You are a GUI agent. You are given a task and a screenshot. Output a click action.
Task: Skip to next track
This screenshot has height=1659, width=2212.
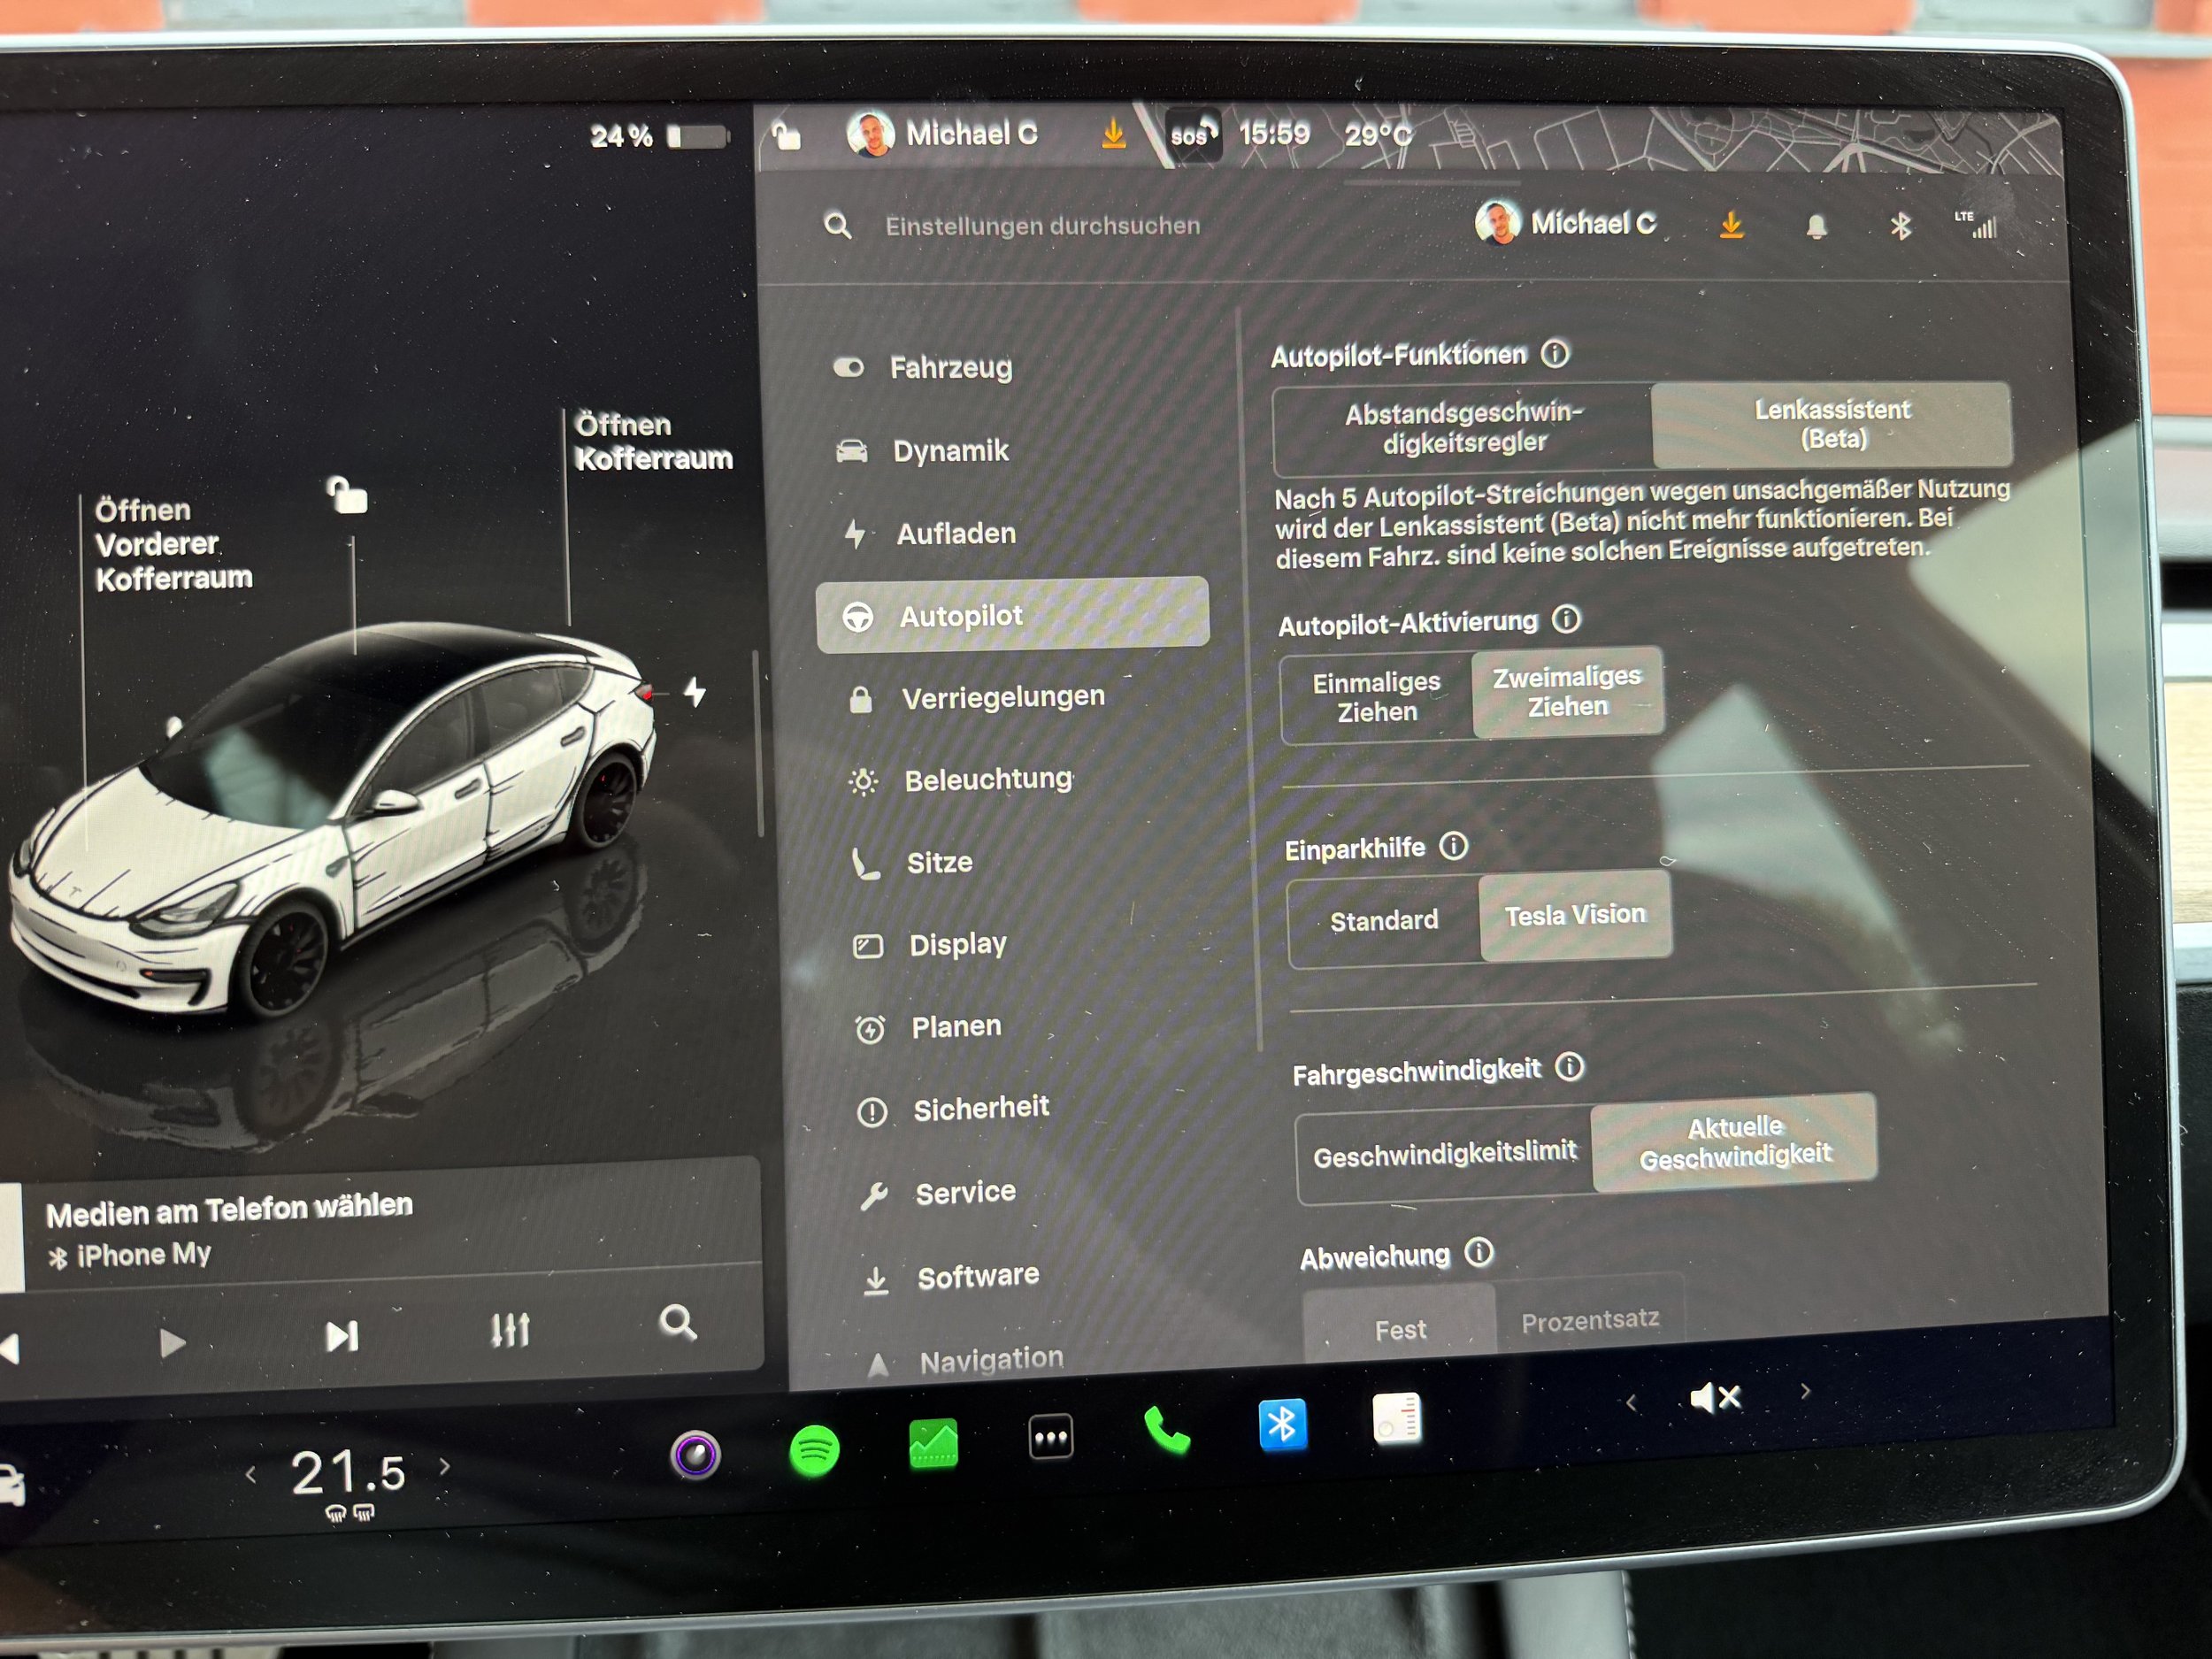coord(341,1336)
